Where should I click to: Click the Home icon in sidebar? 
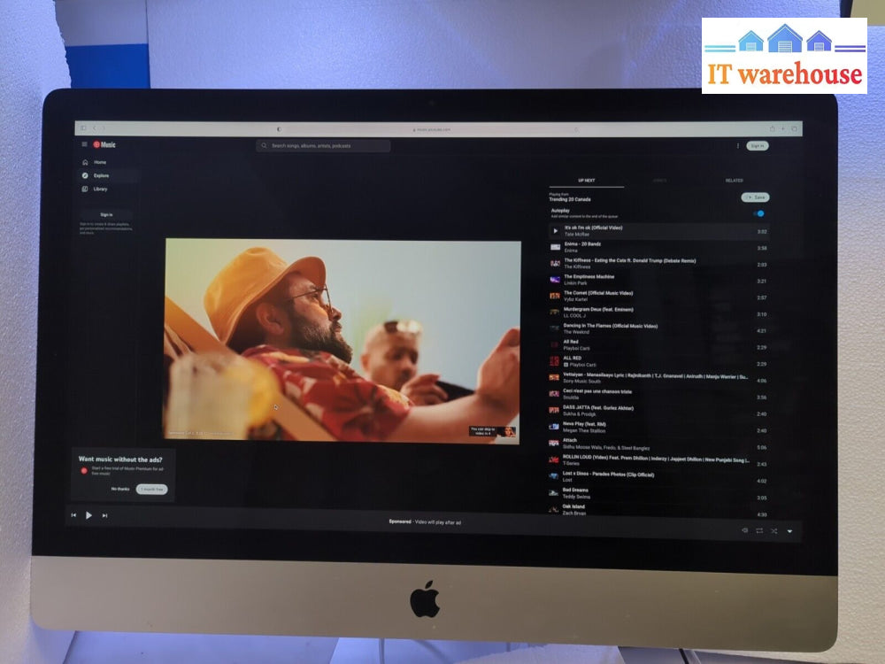[85, 162]
